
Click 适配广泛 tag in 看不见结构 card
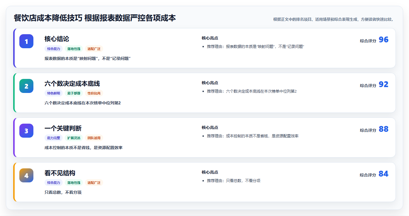94,183
